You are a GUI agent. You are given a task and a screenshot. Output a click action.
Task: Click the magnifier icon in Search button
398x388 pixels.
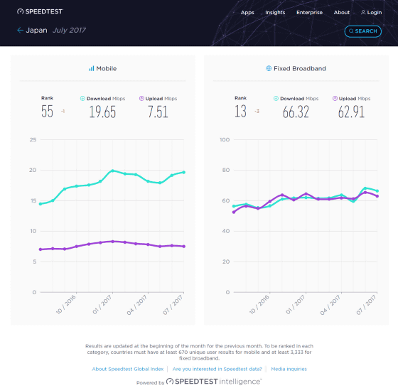point(351,31)
